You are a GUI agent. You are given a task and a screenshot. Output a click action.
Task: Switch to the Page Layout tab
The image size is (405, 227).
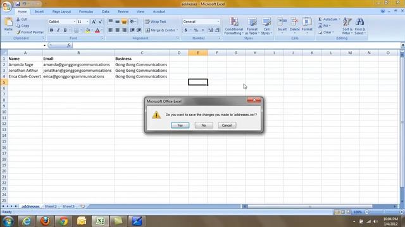pyautogui.click(x=61, y=11)
